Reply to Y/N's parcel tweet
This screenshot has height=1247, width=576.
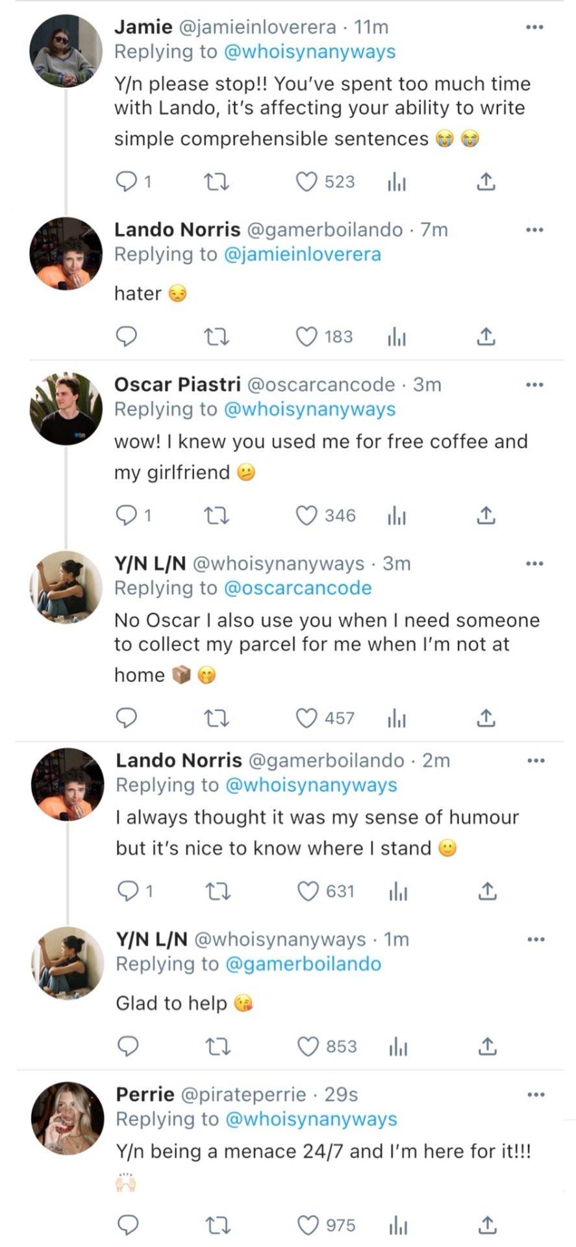[126, 718]
